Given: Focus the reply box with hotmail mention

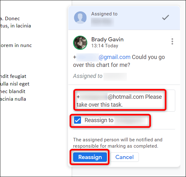Looking at the screenshot, I should coord(124,101).
